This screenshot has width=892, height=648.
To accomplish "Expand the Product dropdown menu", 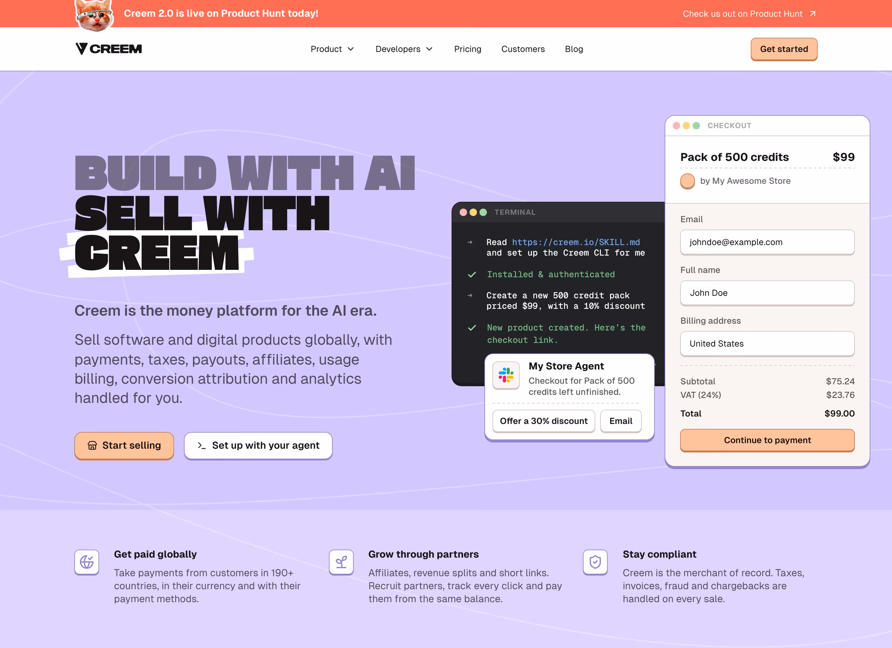I will click(x=332, y=49).
